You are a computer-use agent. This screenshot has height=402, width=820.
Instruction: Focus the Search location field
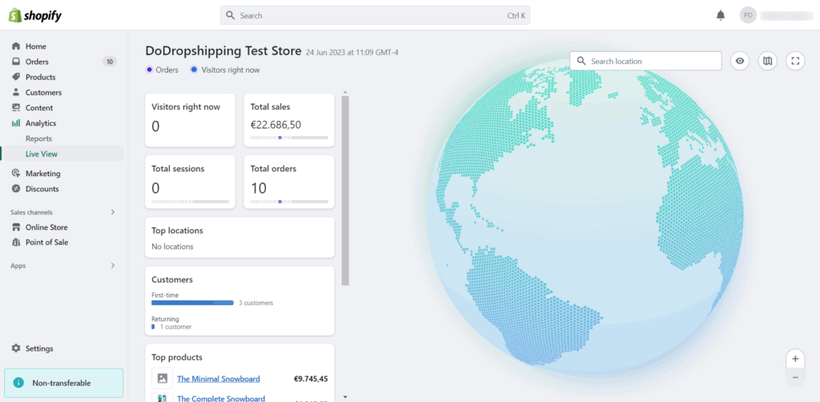(x=646, y=61)
